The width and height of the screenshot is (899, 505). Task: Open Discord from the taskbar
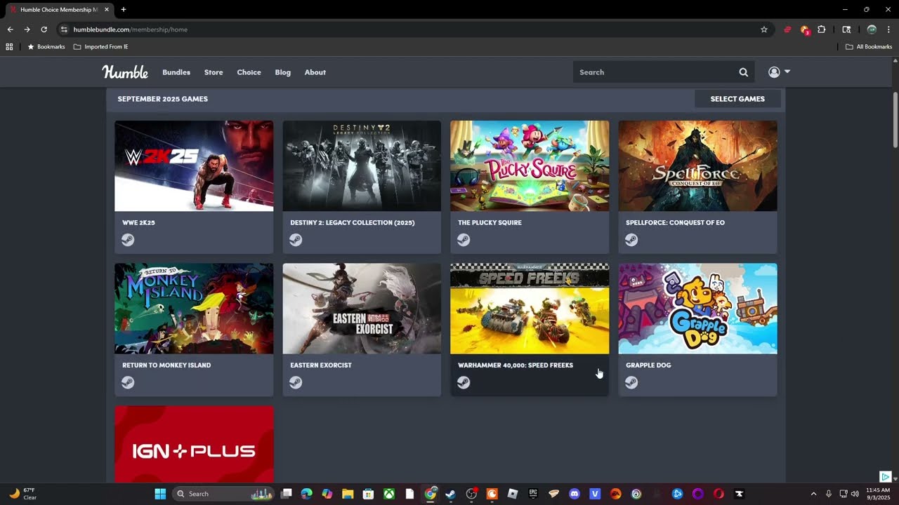575,494
